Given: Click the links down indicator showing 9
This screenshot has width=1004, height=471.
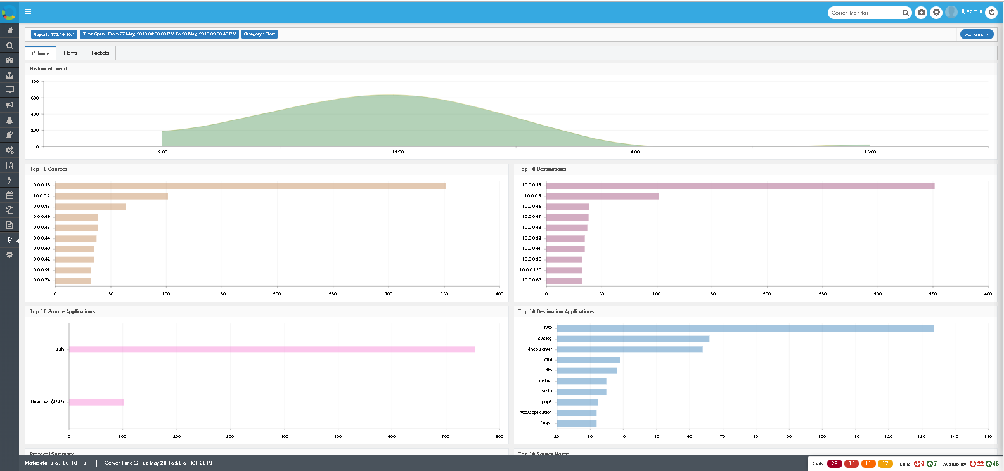Looking at the screenshot, I should (919, 464).
